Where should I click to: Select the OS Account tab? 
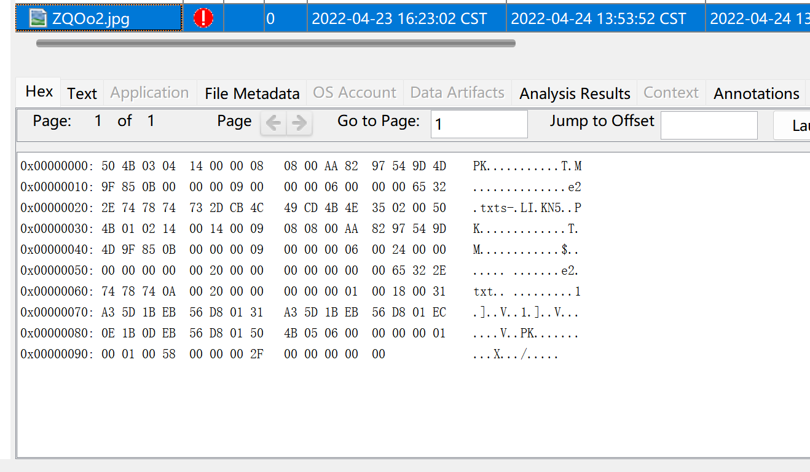355,93
